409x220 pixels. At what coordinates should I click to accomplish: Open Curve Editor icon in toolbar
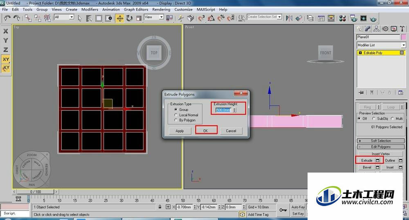321,18
